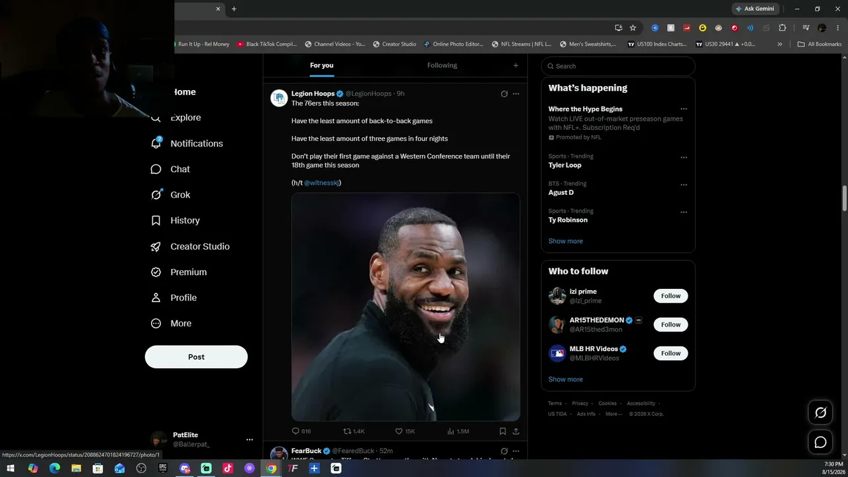Open Windows Start menu

pos(11,468)
